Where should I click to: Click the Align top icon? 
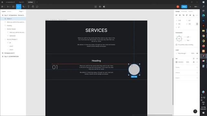coord(187,15)
